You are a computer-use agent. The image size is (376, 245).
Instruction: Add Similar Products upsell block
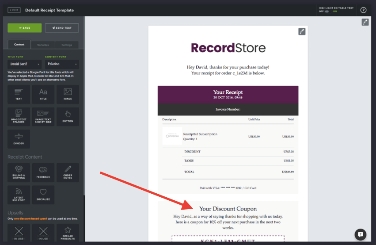68,233
